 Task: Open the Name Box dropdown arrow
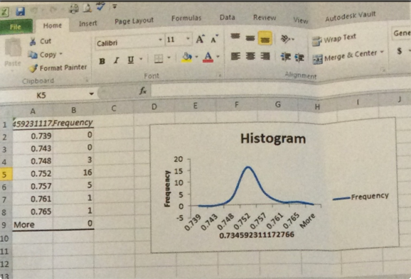pyautogui.click(x=91, y=94)
